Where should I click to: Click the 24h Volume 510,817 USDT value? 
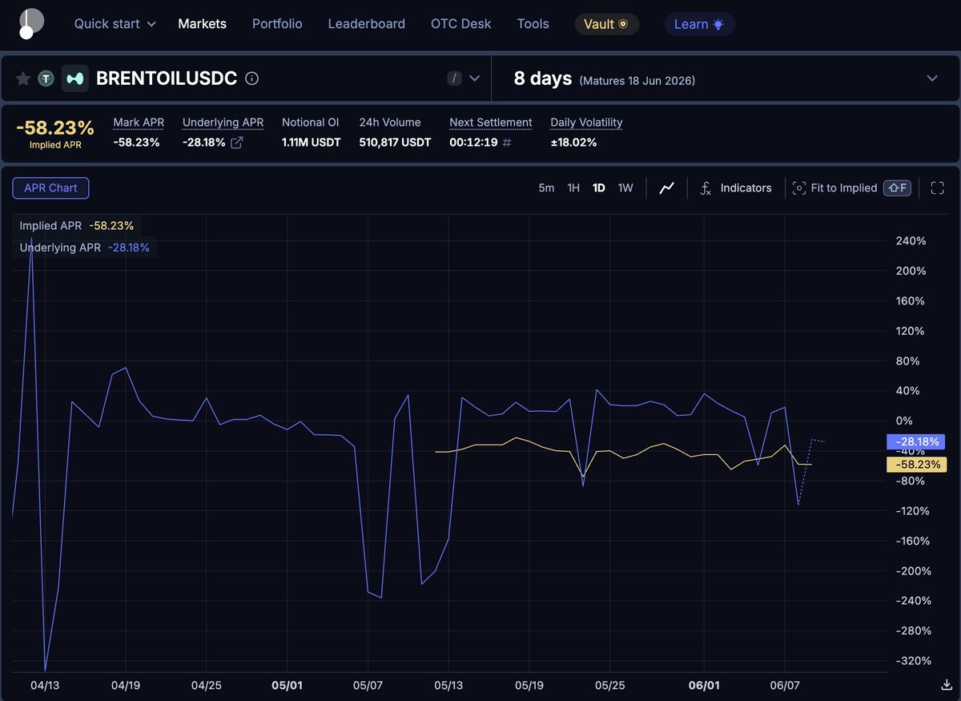coord(395,143)
